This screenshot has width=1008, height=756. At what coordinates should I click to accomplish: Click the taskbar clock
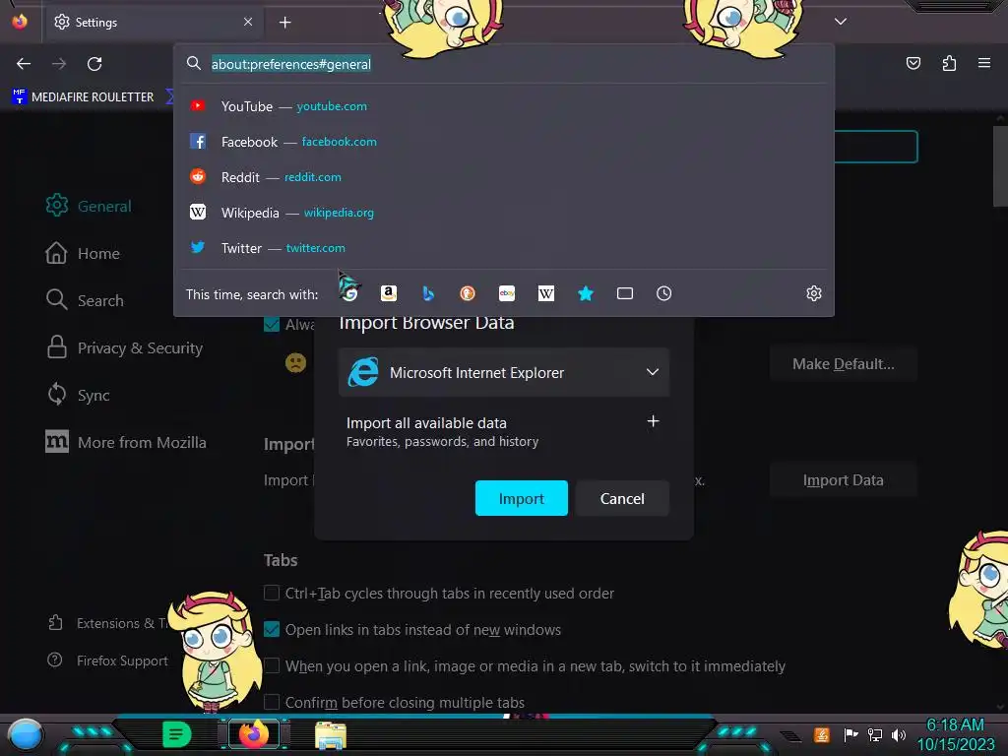pyautogui.click(x=955, y=734)
